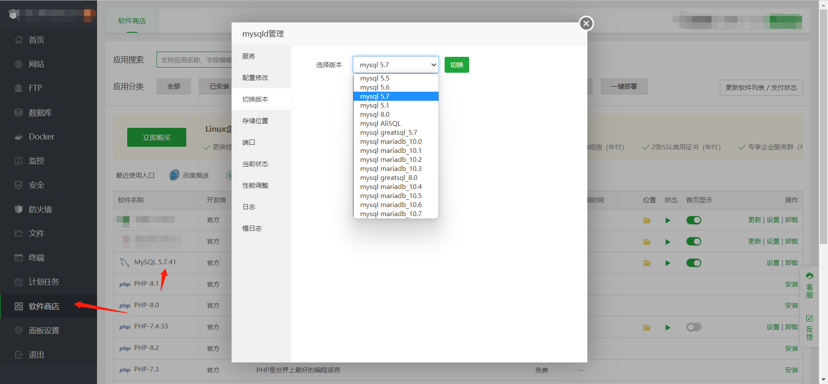Disable homepage display toggle for MySQL 5.7.41
Viewport: 828px width, 384px height.
[693, 263]
